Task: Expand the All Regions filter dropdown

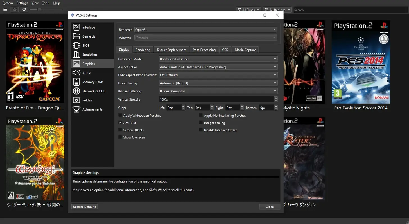Action: coord(277,9)
